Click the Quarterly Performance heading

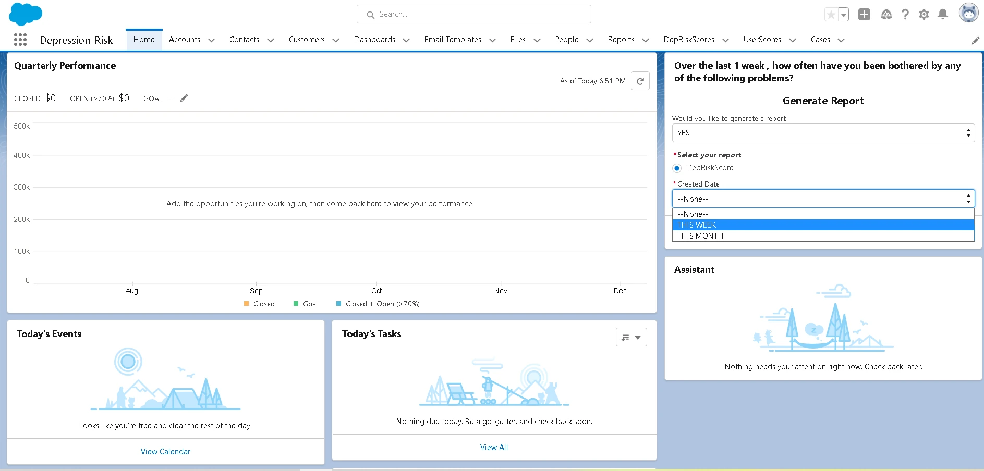coord(65,66)
